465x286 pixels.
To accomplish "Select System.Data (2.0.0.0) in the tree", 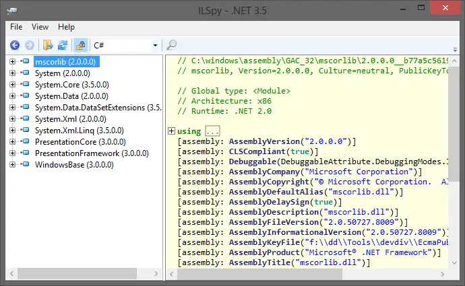I will (71, 96).
